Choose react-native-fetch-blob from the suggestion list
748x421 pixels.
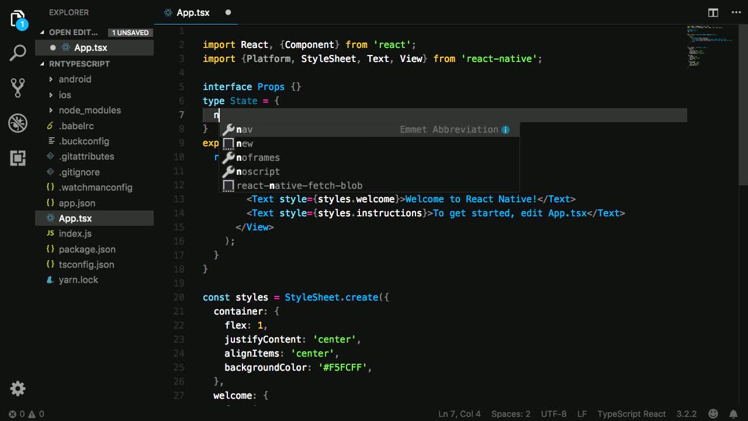[299, 185]
